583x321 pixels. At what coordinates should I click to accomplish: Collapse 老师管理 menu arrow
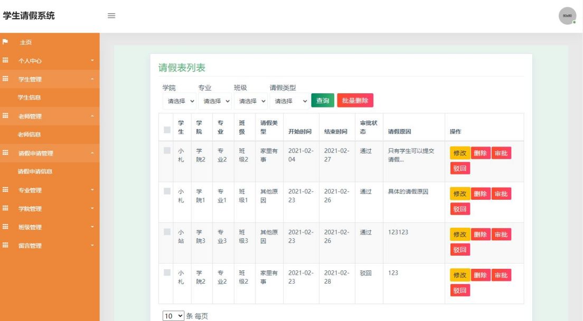(x=92, y=116)
